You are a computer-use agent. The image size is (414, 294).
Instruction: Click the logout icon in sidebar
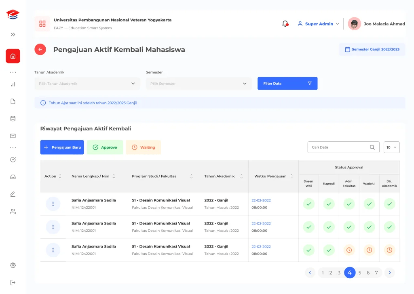coord(13,283)
